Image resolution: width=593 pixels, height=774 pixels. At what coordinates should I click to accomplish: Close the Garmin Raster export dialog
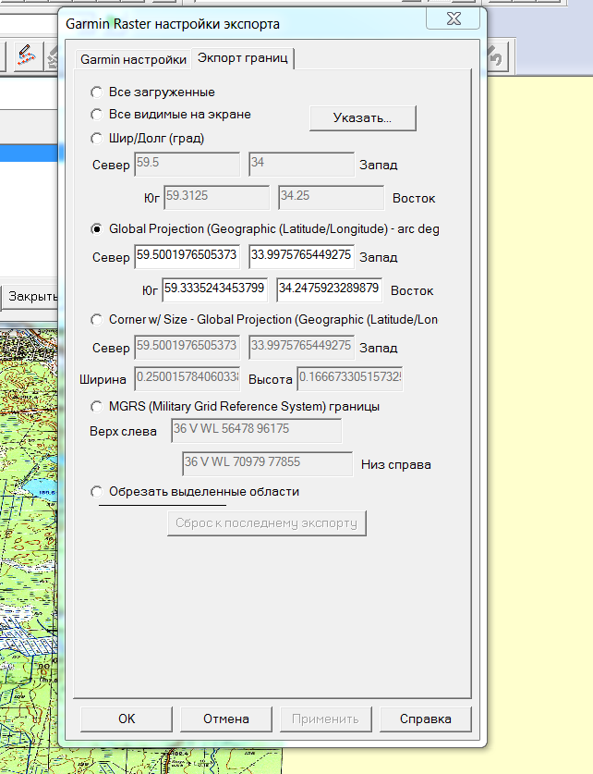[454, 19]
